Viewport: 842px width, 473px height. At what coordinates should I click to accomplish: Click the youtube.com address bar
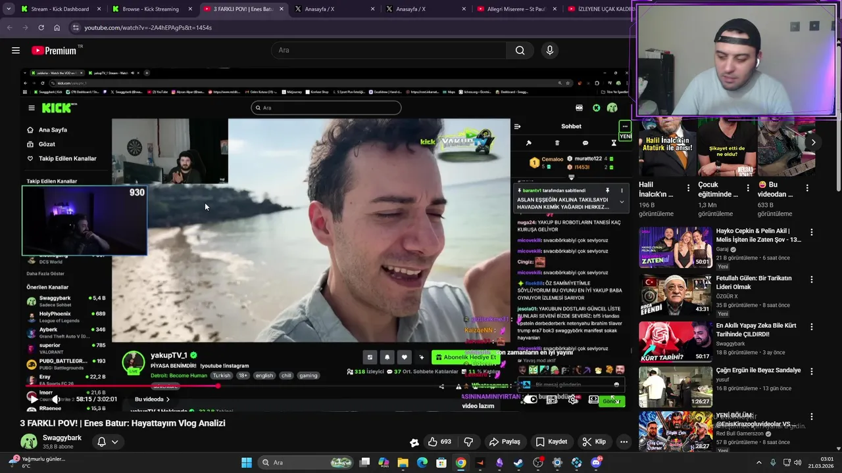(x=349, y=28)
